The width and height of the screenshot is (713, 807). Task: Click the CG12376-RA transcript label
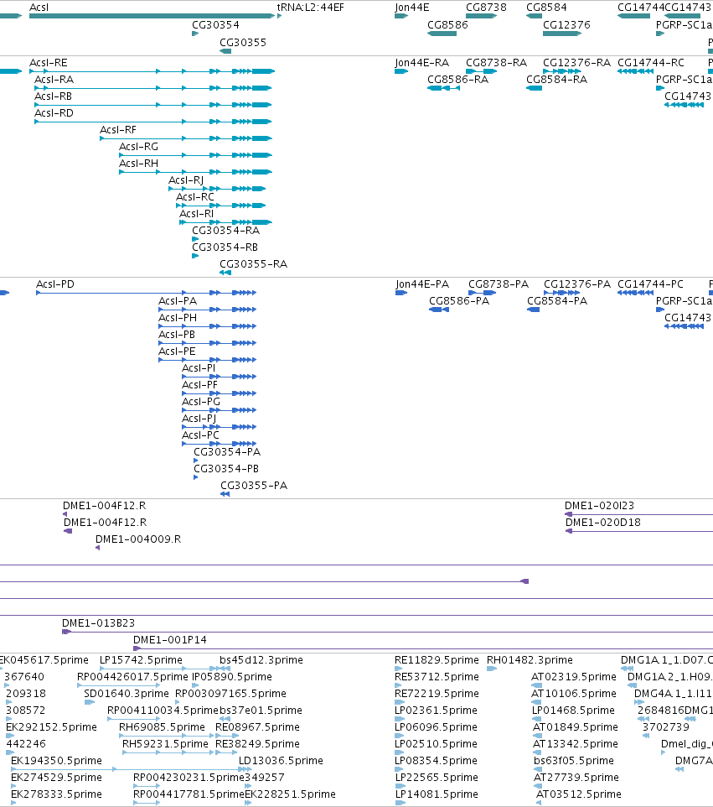(x=576, y=63)
